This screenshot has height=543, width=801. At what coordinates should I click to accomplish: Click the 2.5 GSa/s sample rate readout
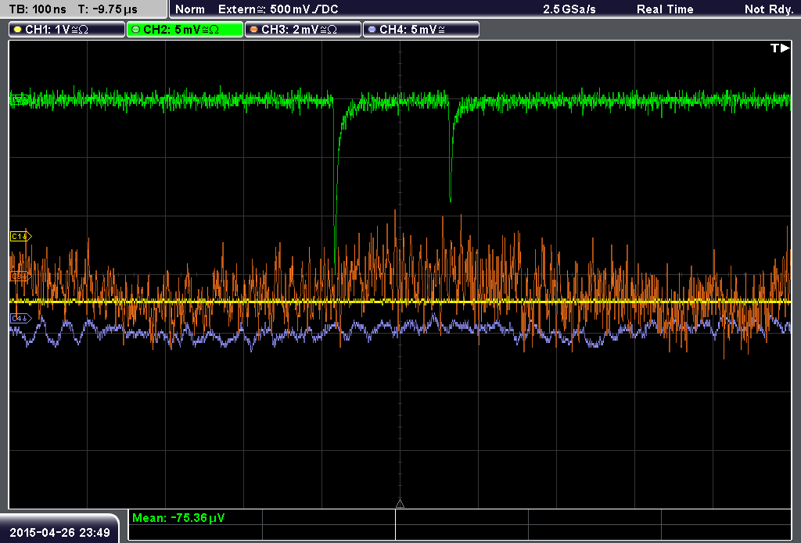click(569, 9)
